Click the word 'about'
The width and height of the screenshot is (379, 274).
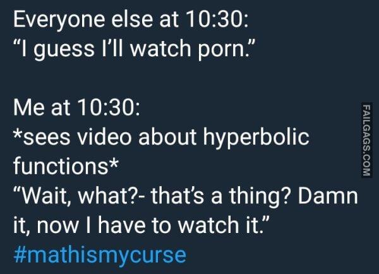(x=167, y=137)
